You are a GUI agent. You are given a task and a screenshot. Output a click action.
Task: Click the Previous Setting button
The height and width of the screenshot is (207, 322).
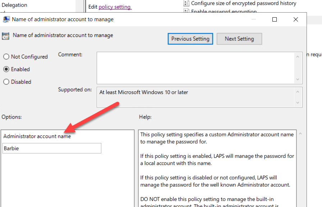click(x=190, y=39)
